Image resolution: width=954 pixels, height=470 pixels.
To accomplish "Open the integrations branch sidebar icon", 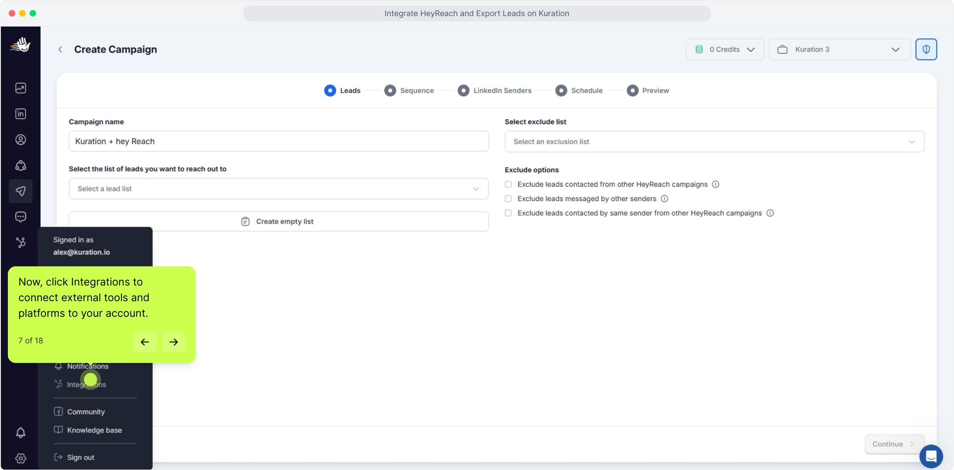I will [20, 242].
